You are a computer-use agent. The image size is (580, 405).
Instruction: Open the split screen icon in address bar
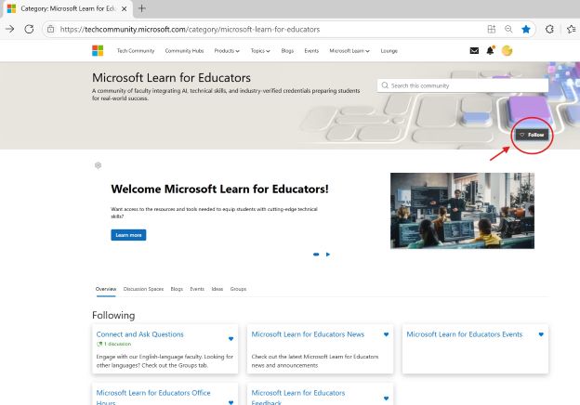pyautogui.click(x=491, y=29)
